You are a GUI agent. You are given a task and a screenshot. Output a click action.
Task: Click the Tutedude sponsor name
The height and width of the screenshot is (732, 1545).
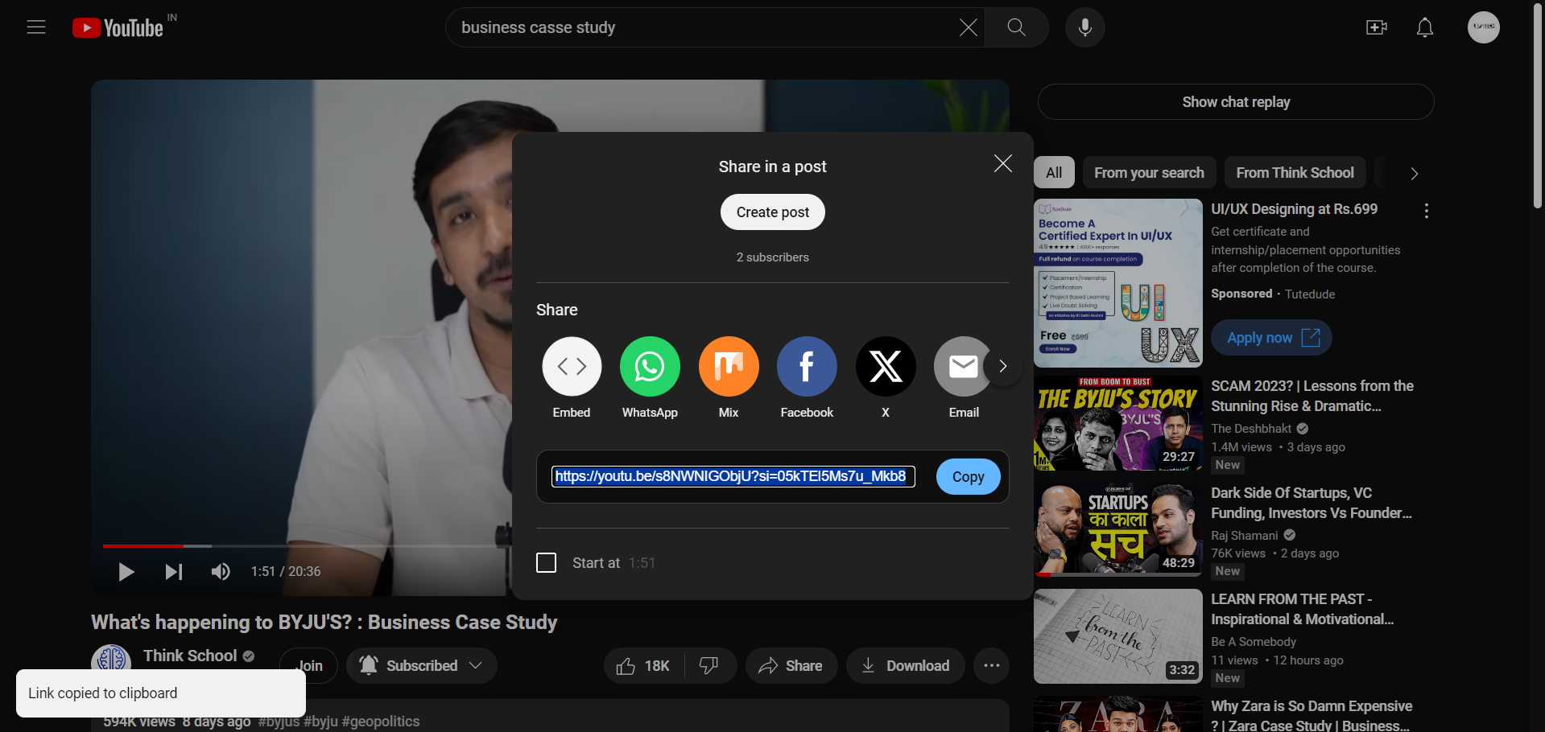tap(1310, 294)
